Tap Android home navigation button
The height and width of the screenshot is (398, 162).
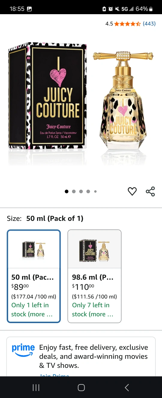[x=81, y=387]
